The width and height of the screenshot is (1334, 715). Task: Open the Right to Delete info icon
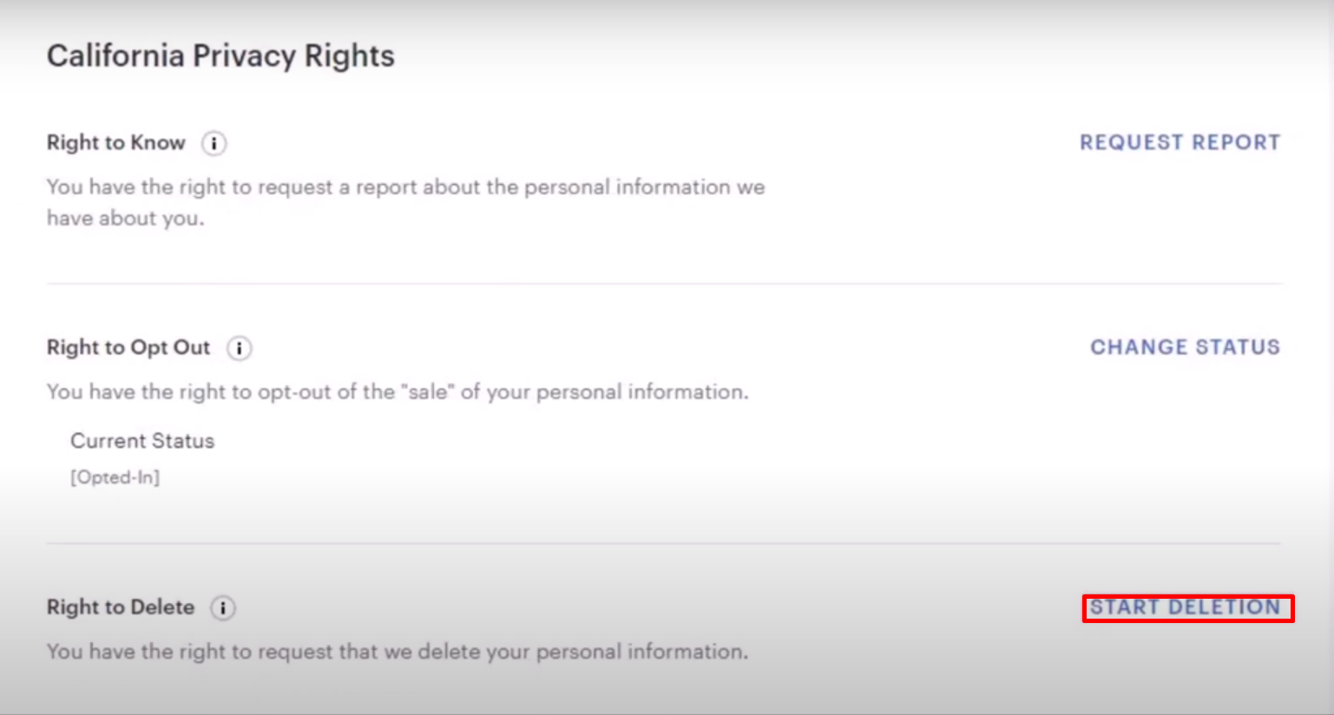223,608
